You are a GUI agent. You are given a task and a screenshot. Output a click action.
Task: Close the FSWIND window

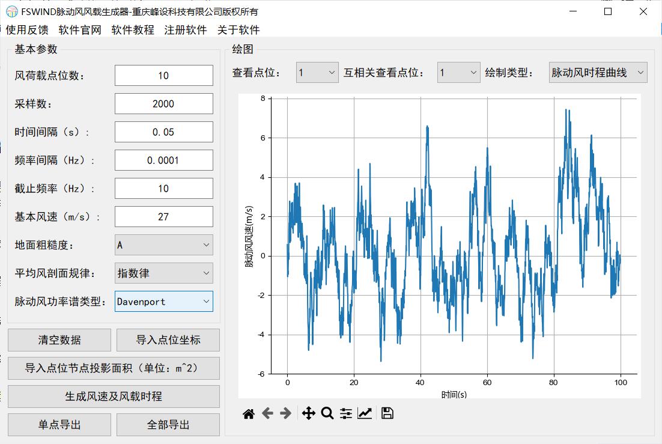(x=643, y=11)
